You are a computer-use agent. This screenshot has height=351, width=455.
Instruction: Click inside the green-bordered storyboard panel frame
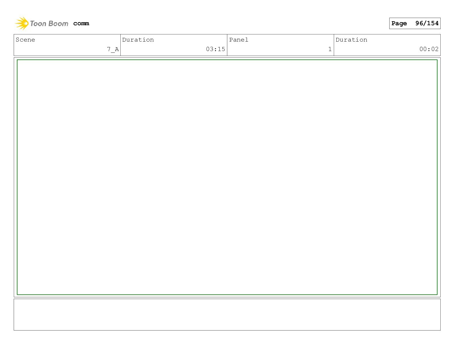227,177
